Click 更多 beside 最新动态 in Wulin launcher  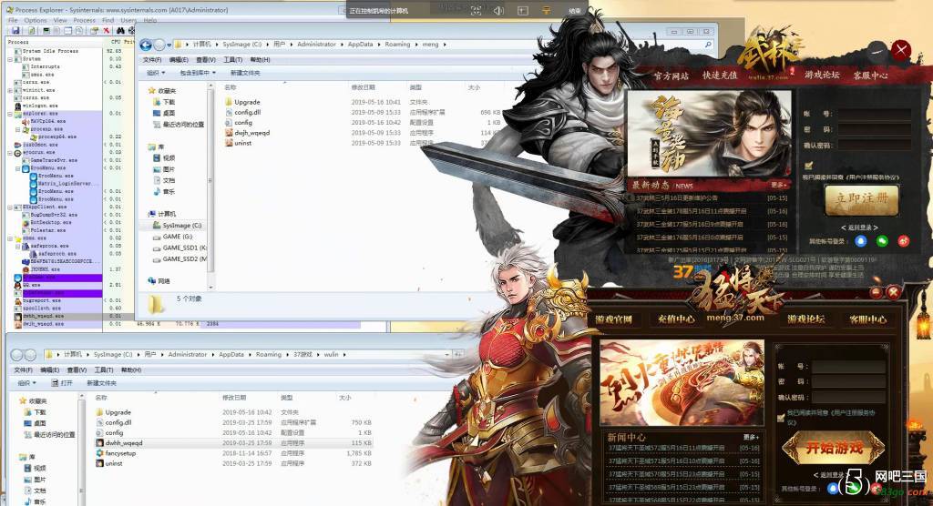pos(779,185)
